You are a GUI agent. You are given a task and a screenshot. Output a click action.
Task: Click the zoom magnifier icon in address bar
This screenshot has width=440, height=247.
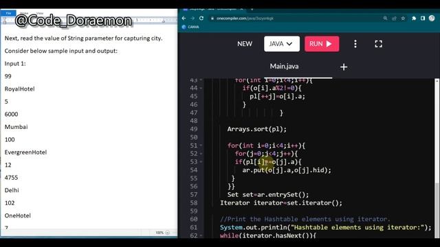[x=385, y=19]
